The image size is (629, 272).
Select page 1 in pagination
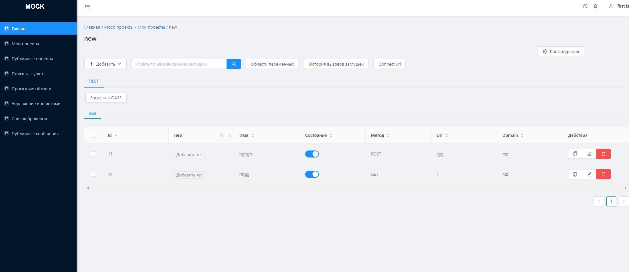coord(611,201)
